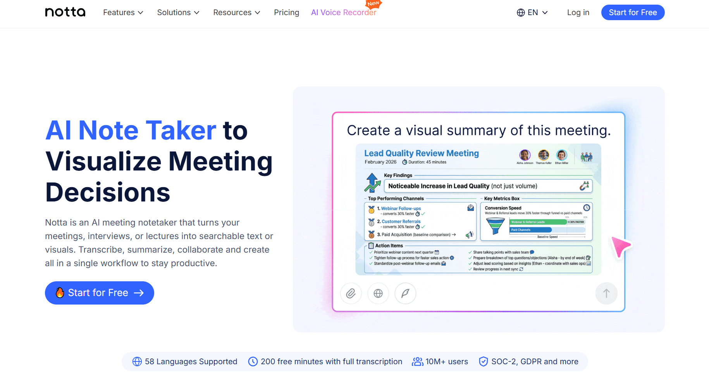Viewport: 709px width, 377px height.
Task: Click the 'Action Items' heading in summary
Action: [x=389, y=246]
